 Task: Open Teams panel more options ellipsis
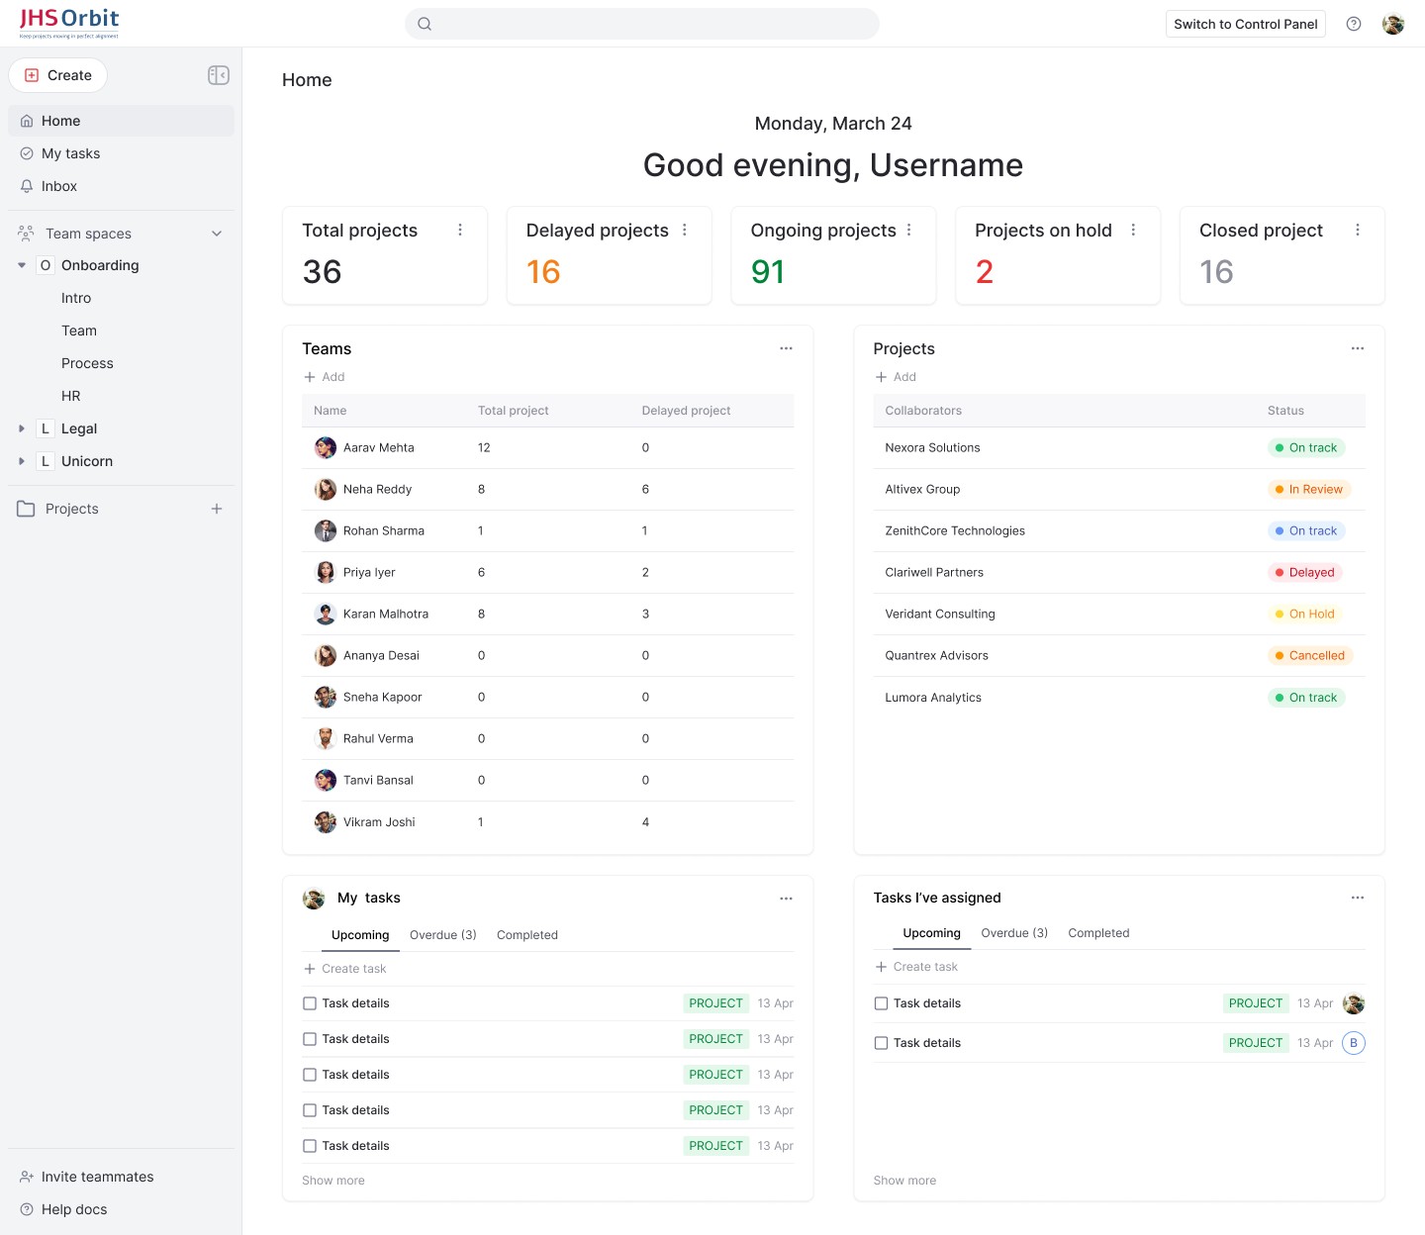(786, 348)
